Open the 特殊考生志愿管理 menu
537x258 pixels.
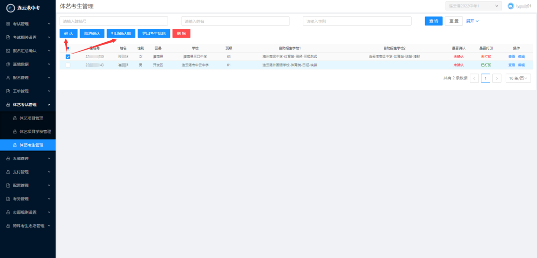(28, 226)
